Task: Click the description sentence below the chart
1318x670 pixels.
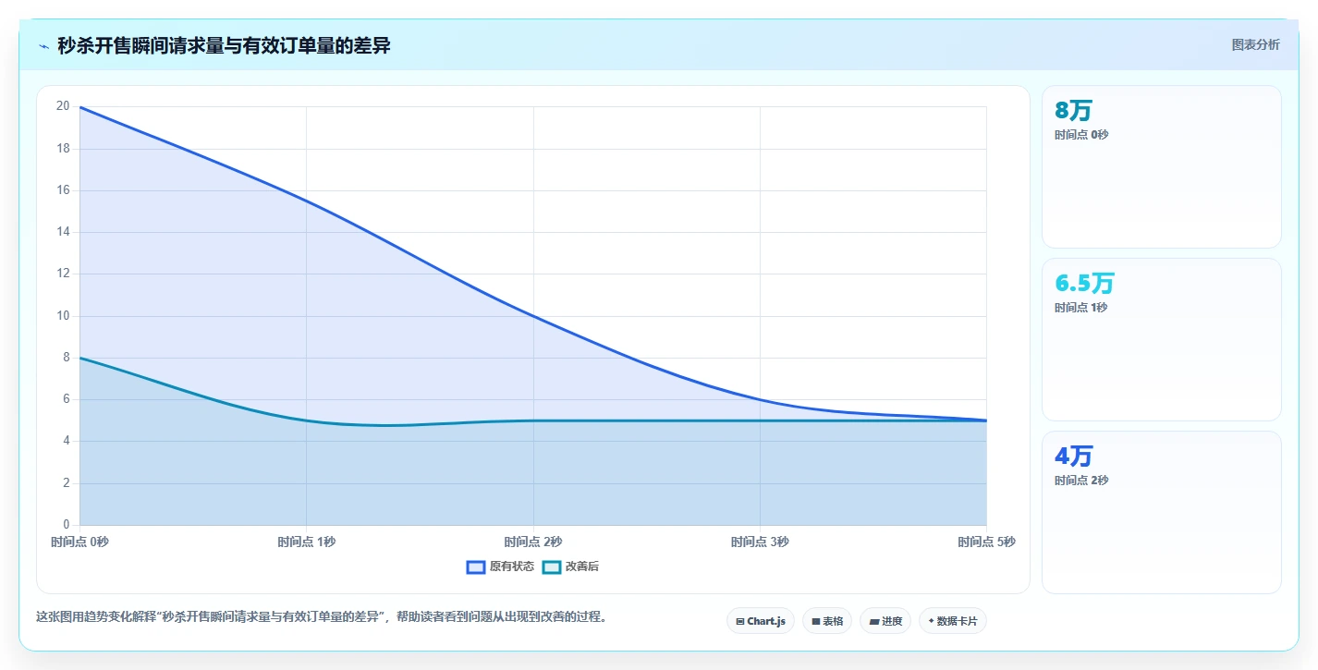Action: (322, 616)
